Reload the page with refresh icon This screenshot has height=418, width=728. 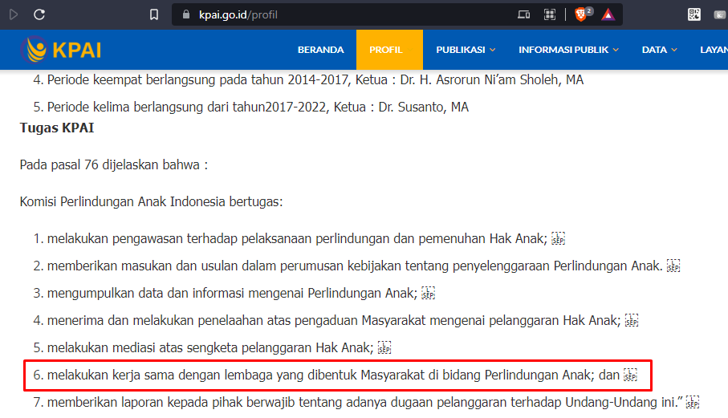(39, 15)
